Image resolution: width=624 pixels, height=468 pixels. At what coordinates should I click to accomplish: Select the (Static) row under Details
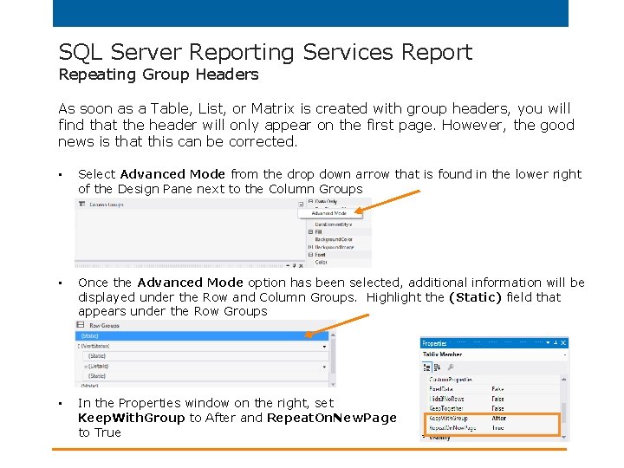[205, 376]
